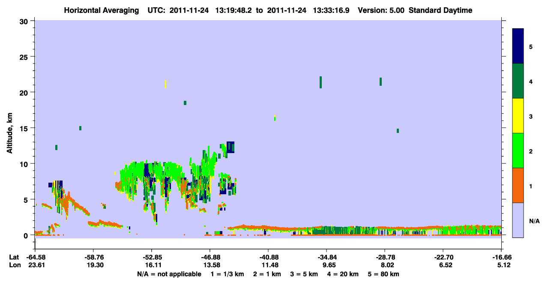Click latitude value -34.84
This screenshot has height=286, width=557.
click(x=326, y=257)
